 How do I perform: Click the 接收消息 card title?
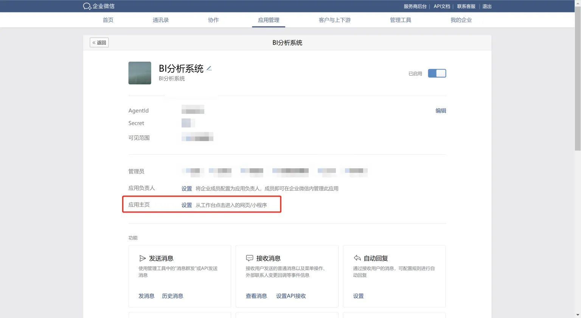pyautogui.click(x=269, y=258)
